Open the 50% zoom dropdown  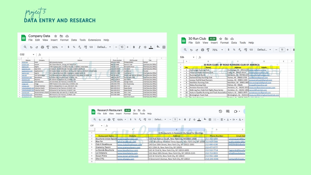(57, 47)
